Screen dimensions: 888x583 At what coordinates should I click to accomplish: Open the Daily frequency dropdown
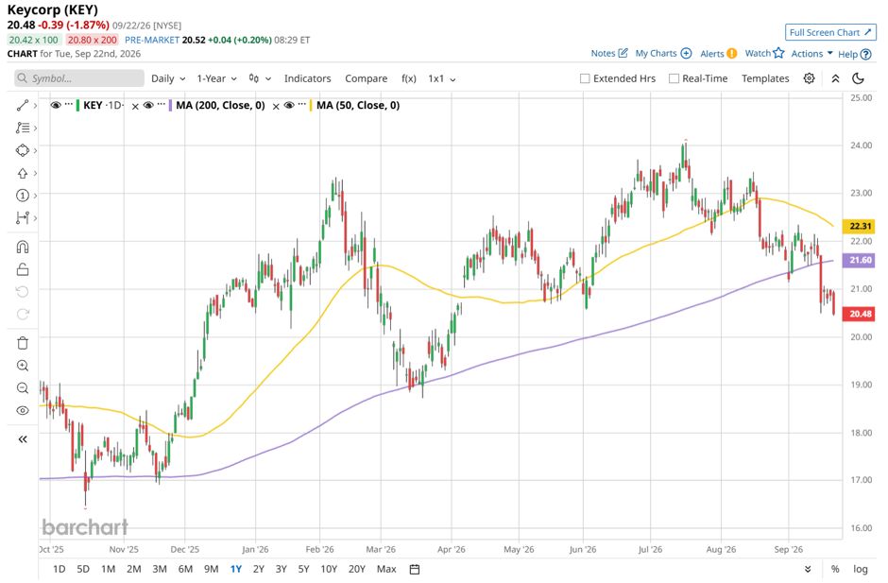point(168,78)
